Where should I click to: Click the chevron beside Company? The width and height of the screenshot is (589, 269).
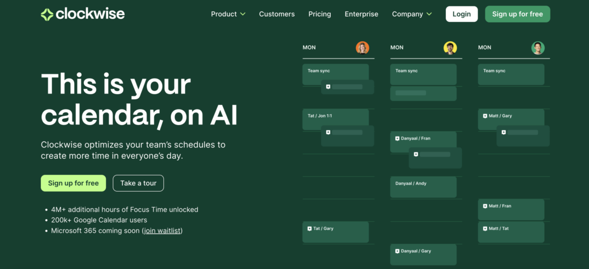[429, 14]
